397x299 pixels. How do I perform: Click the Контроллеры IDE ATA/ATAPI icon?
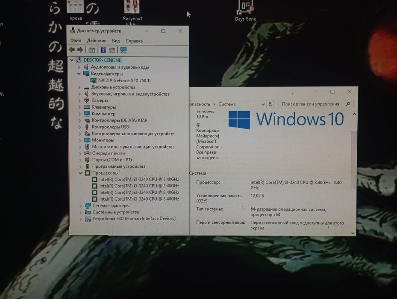(87, 120)
